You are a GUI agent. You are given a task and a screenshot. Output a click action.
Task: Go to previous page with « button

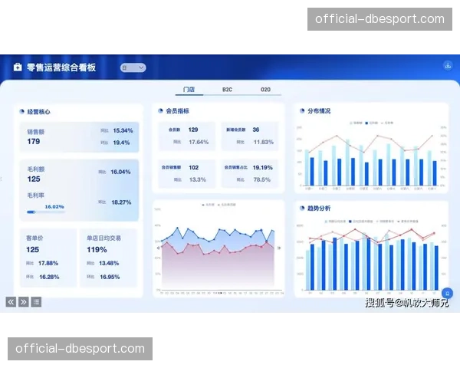11,302
